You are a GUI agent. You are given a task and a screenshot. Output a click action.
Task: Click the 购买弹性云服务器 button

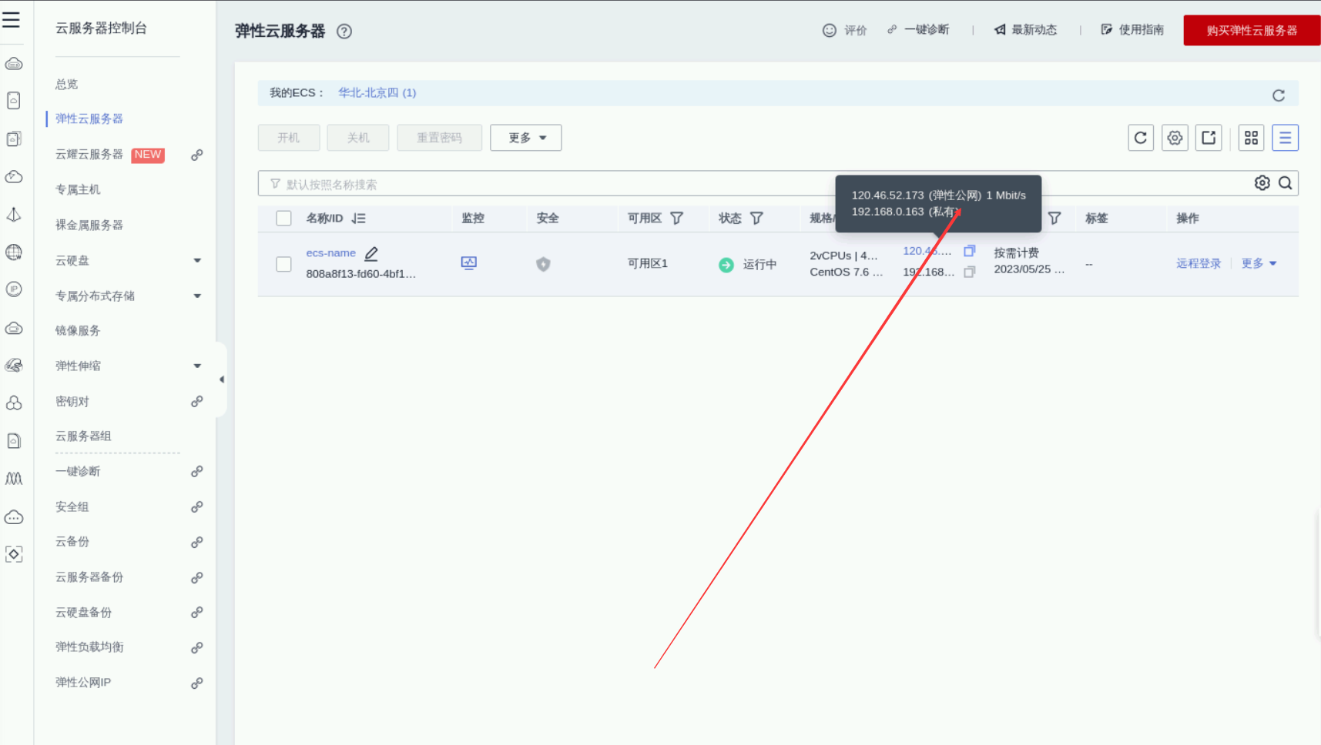[x=1252, y=31]
